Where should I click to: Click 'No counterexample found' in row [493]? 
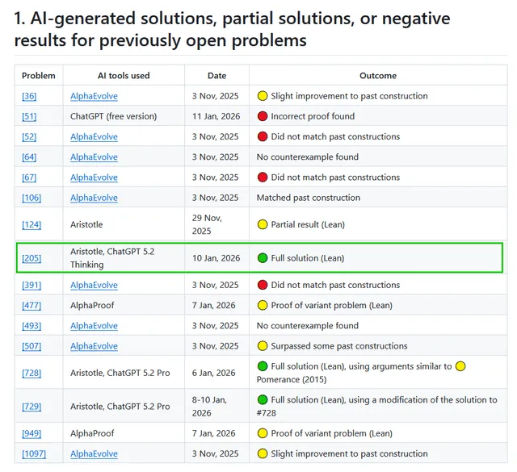pos(307,326)
